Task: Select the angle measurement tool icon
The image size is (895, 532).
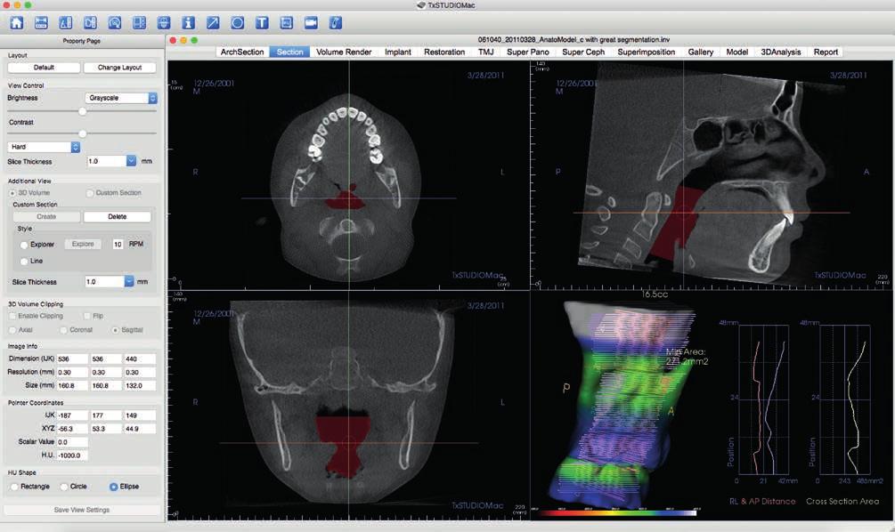Action: 66,23
